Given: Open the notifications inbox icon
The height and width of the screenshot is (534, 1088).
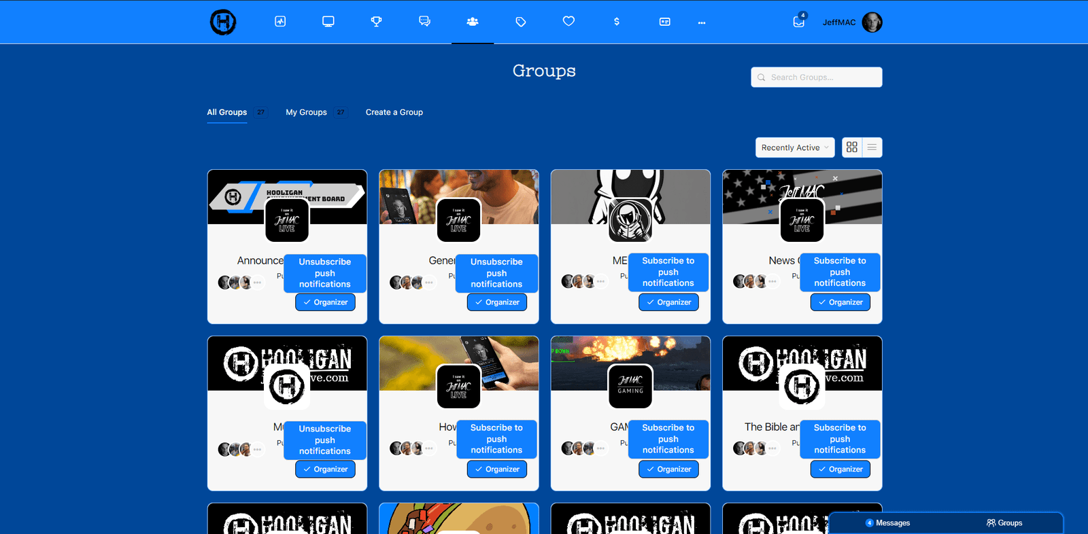Looking at the screenshot, I should (x=799, y=22).
